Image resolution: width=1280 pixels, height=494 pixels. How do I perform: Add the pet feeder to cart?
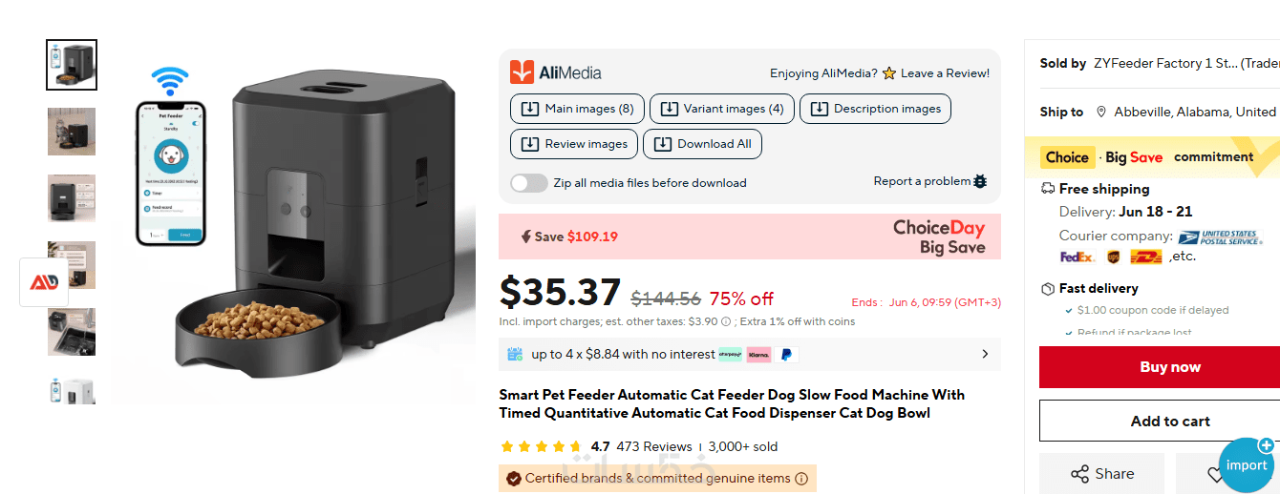pyautogui.click(x=1169, y=421)
